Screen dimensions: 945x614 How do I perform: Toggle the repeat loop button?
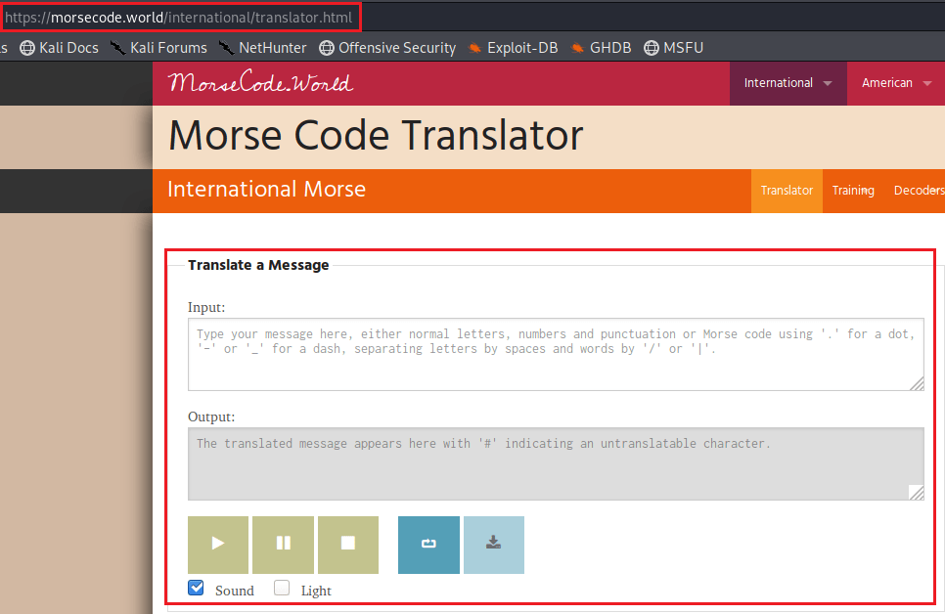428,545
